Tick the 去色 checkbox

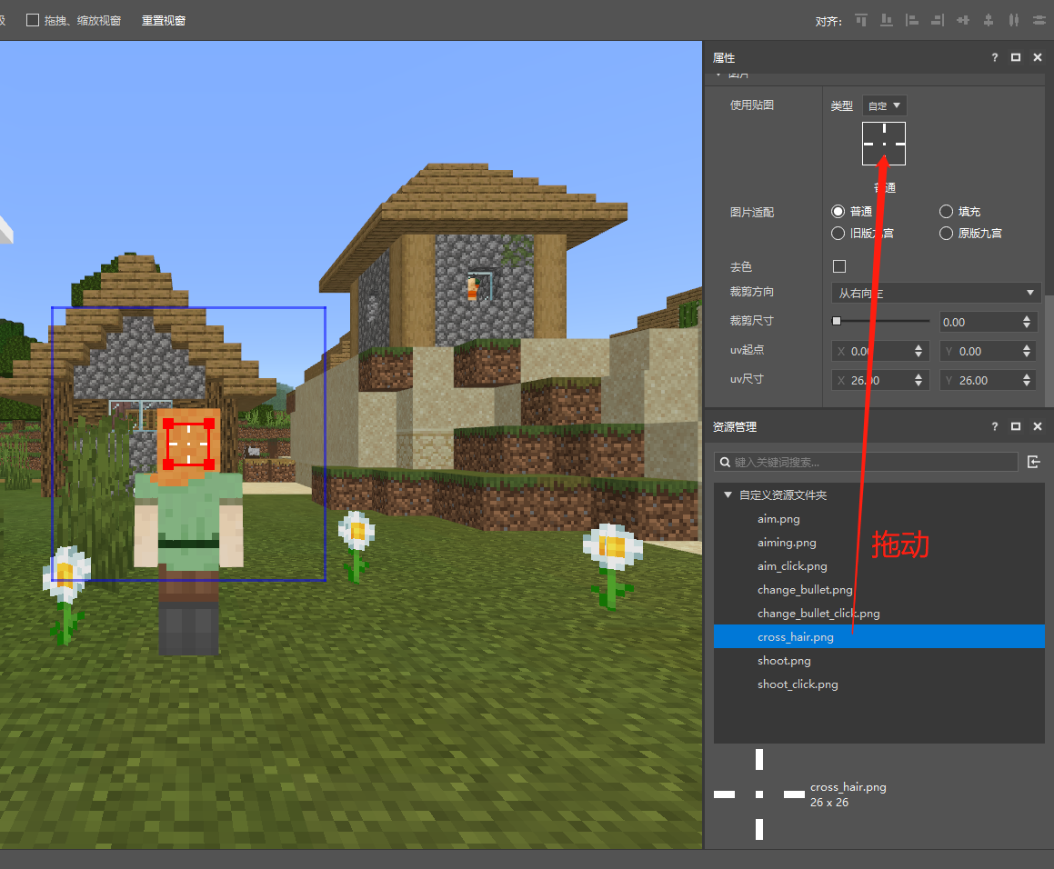point(838,267)
